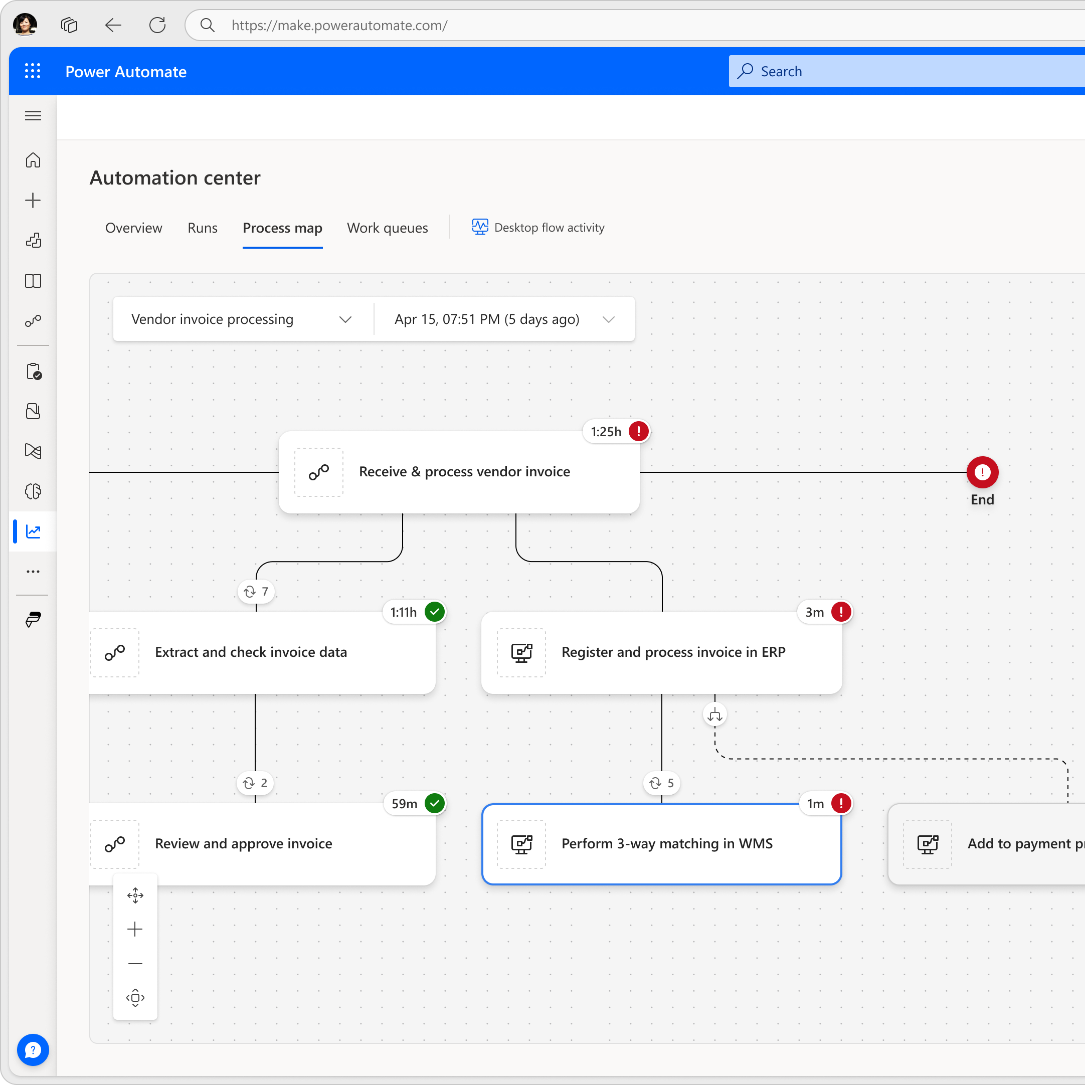Click the pan move tool on map controls
1085x1085 pixels.
[x=135, y=895]
